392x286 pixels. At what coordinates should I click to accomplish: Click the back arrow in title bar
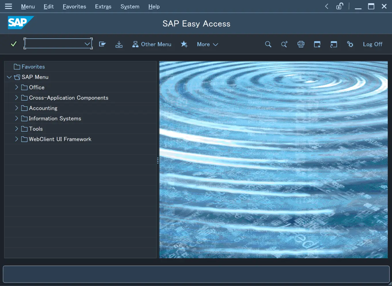tap(327, 6)
